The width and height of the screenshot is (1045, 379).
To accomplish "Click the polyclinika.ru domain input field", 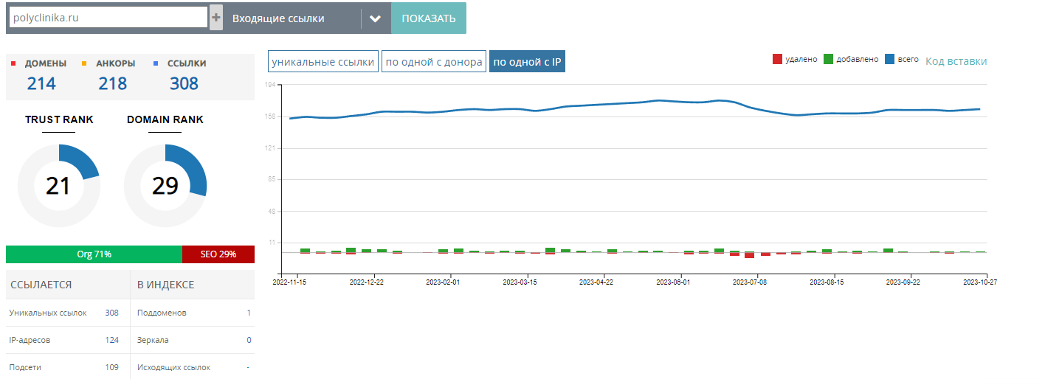I will (108, 18).
